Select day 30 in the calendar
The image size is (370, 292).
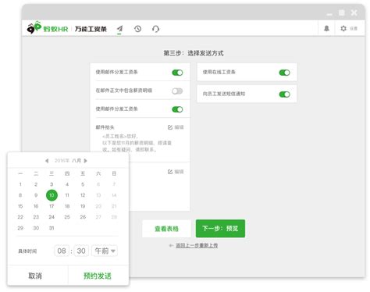pos(36,228)
